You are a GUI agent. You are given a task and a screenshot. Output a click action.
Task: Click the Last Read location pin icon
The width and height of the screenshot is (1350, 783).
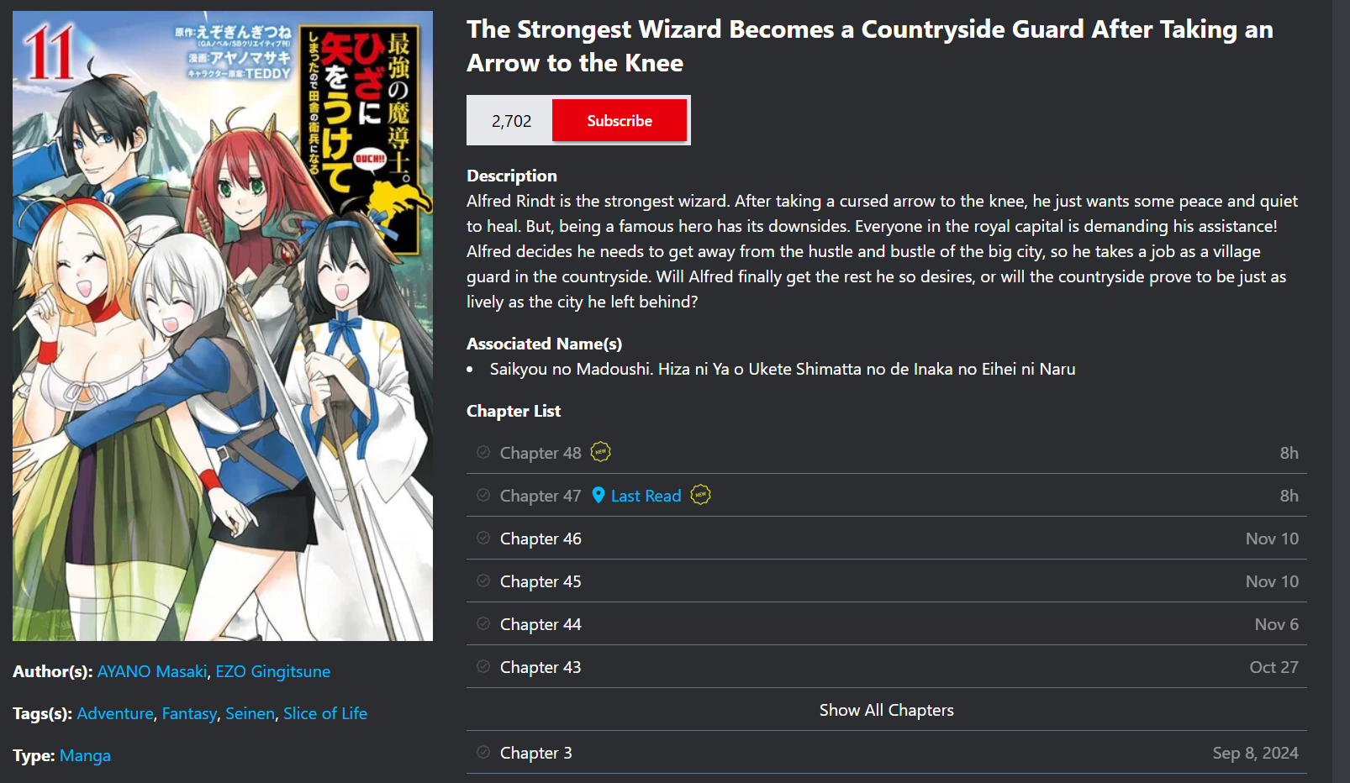click(x=599, y=495)
